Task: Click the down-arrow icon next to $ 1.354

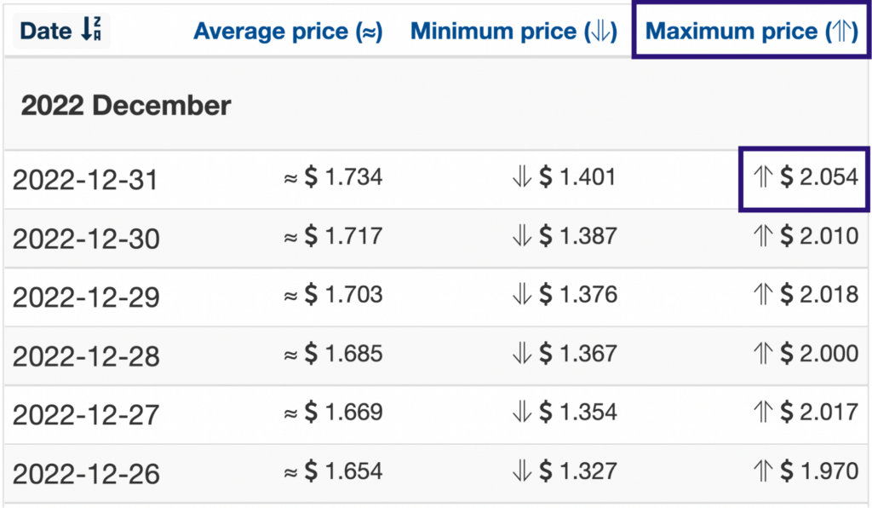Action: 522,412
